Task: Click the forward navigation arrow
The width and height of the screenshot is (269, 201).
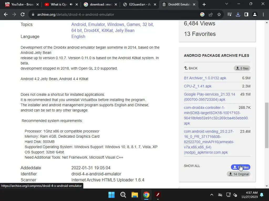Action: [x=14, y=15]
